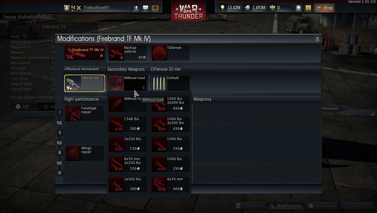Click the Back button
The height and width of the screenshot is (213, 377).
357,206
